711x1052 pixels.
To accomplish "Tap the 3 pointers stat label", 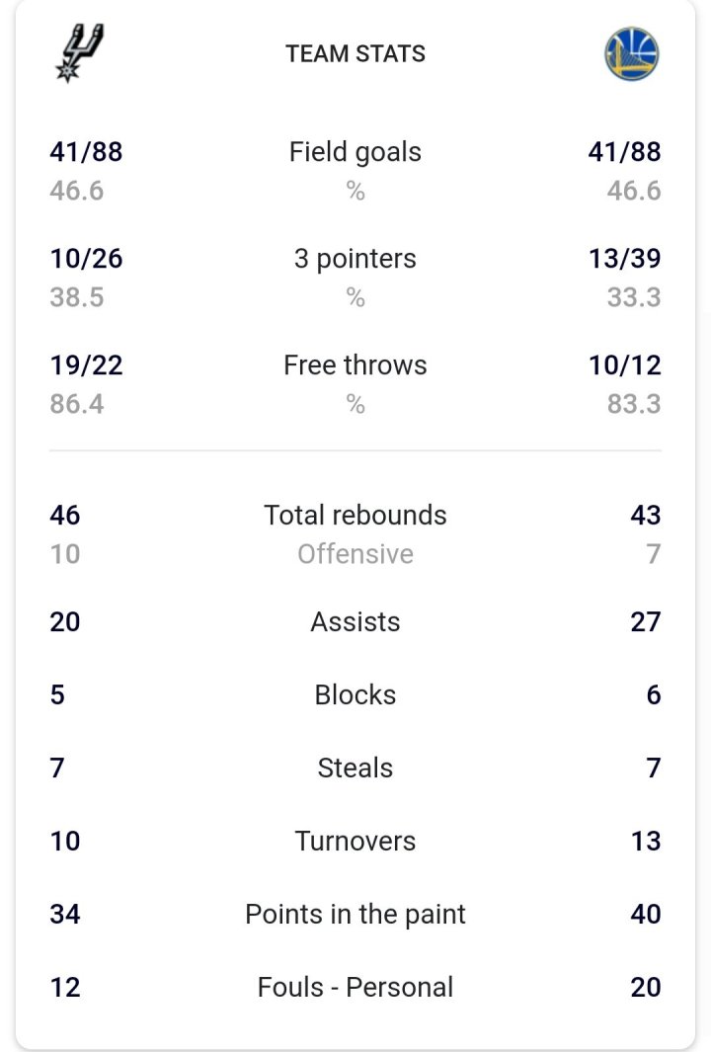I will (x=355, y=259).
